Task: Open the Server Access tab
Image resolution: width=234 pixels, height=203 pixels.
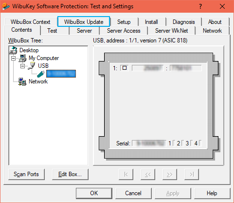Action: coord(124,31)
